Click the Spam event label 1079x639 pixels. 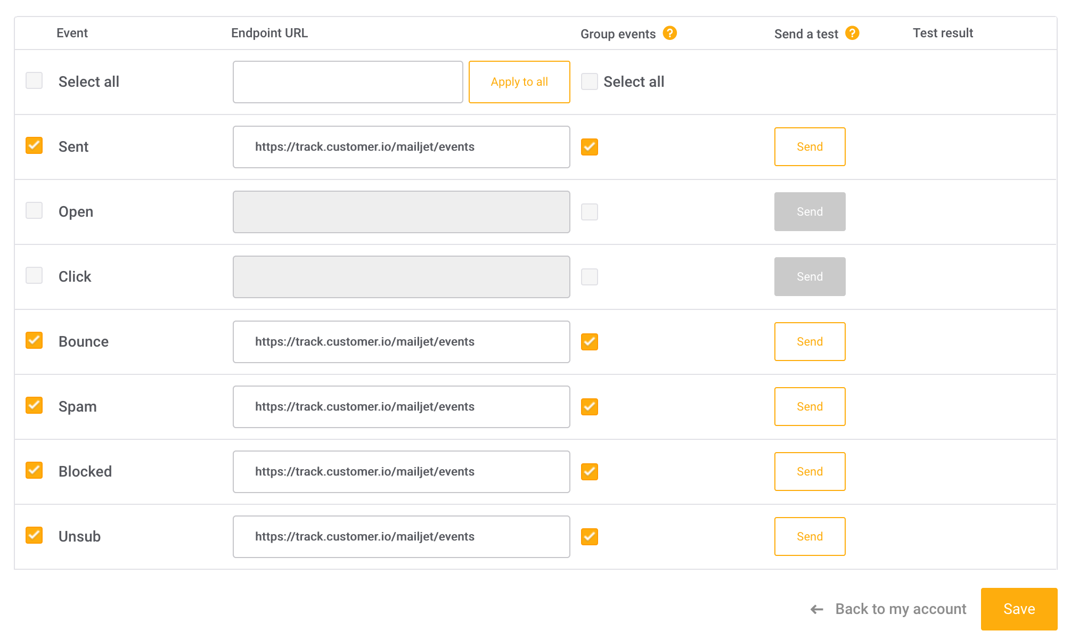(x=78, y=407)
